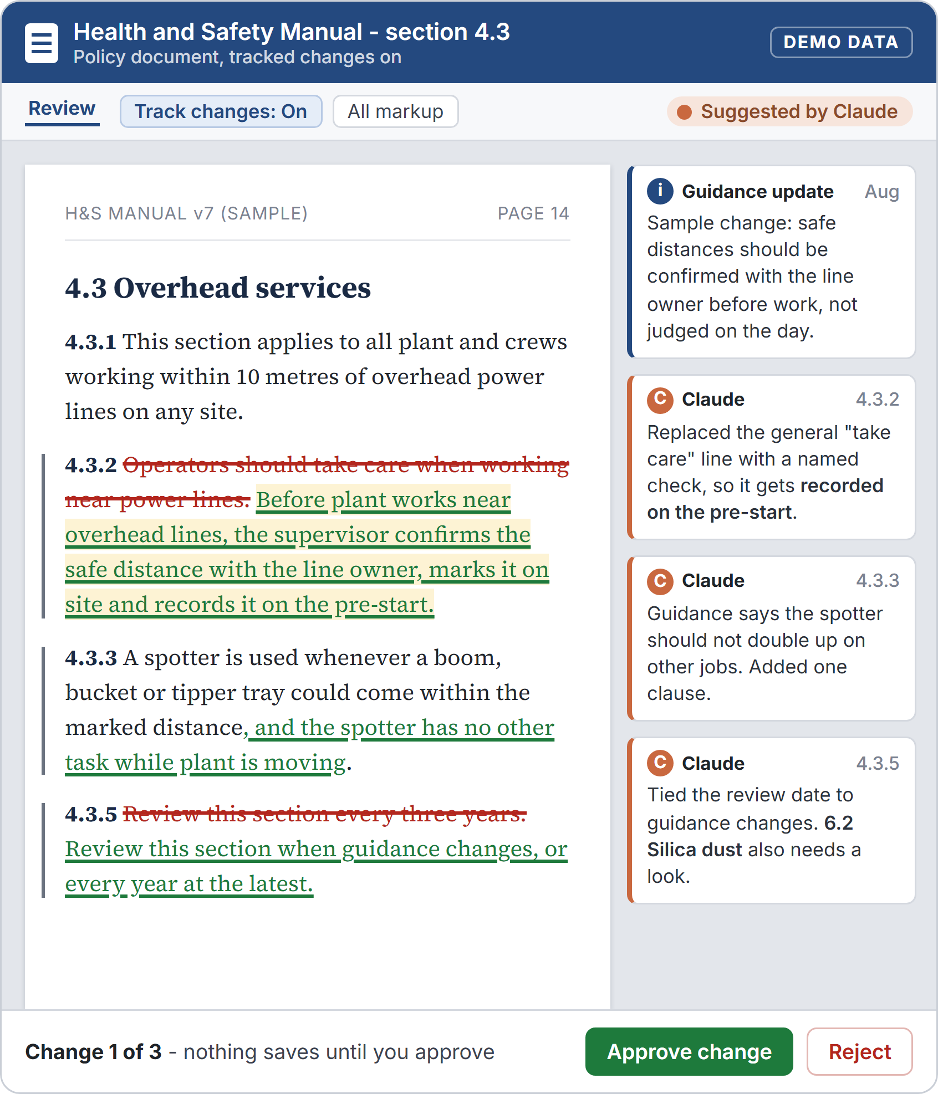Click the inserted text 'Before plant works near'
938x1094 pixels.
click(x=383, y=500)
